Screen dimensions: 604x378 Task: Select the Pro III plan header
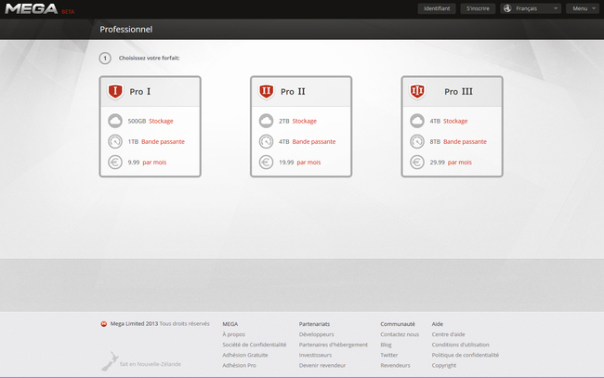(453, 92)
